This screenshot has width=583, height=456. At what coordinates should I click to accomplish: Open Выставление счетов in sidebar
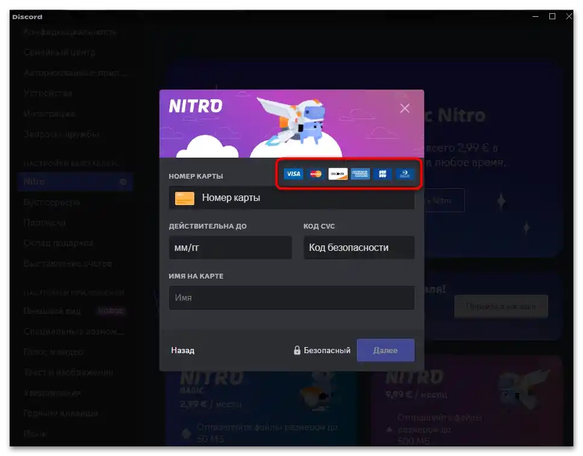[67, 263]
